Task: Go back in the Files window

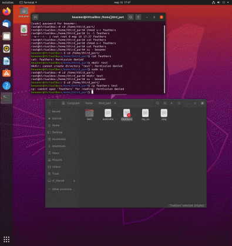Action: point(50,103)
